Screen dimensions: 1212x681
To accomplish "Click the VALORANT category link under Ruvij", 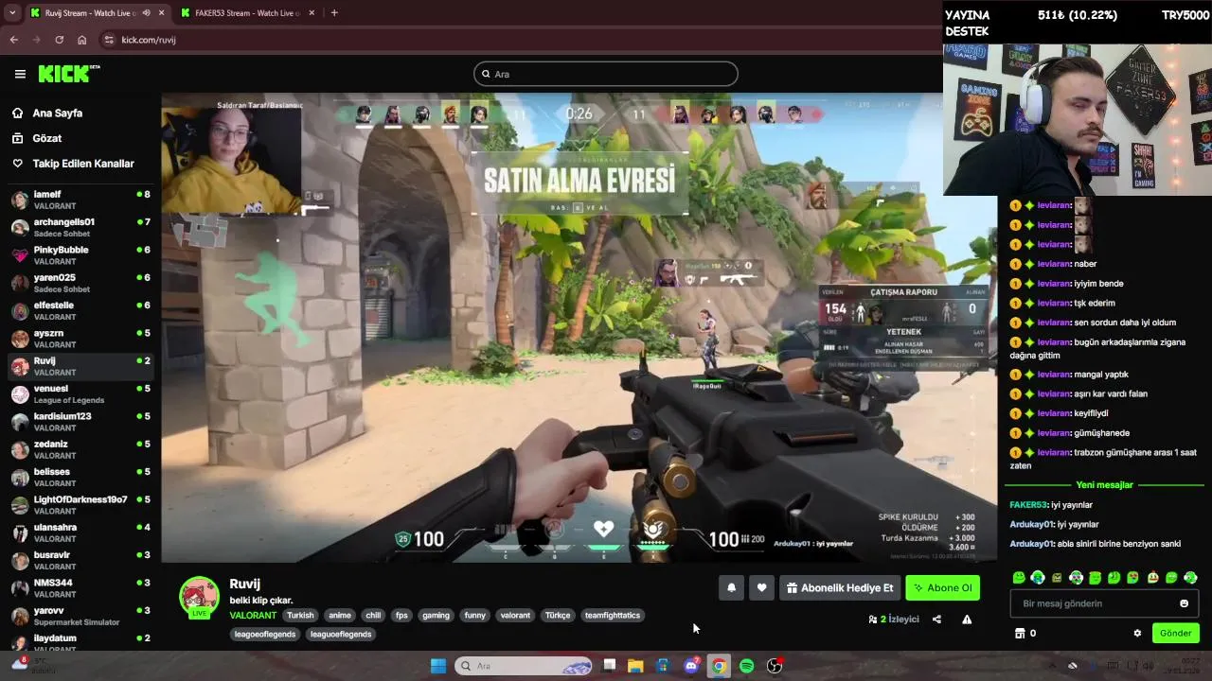I will pyautogui.click(x=253, y=615).
